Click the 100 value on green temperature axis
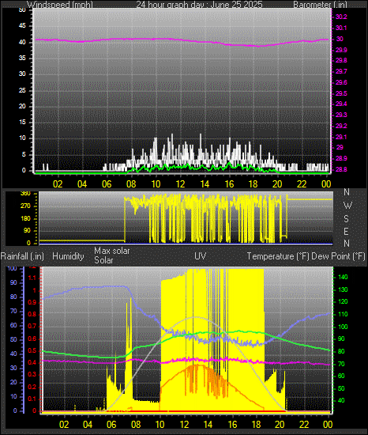 tap(343, 327)
